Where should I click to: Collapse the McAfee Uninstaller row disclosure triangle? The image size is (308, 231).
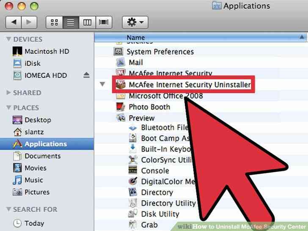102,84
